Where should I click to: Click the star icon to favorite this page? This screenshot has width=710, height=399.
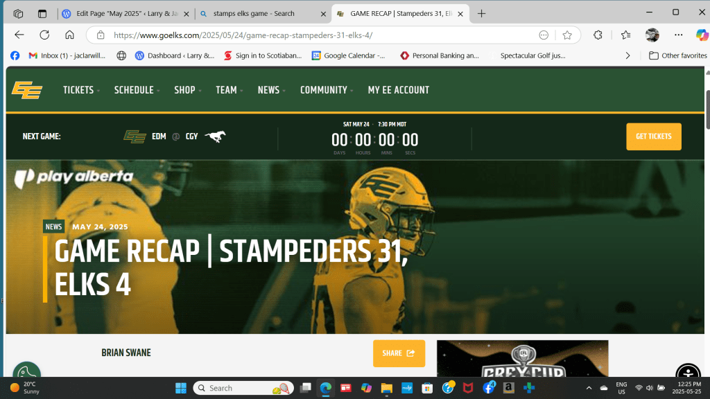[567, 35]
